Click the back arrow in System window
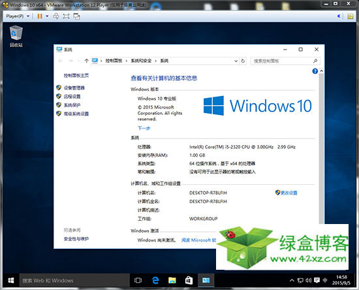Screen dimensions: 359x290 point(61,61)
